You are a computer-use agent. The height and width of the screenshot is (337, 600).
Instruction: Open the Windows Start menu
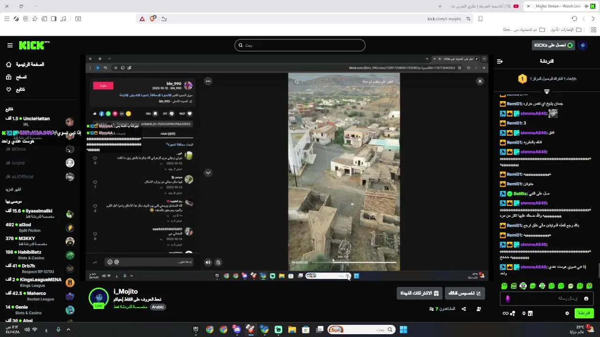point(403,330)
